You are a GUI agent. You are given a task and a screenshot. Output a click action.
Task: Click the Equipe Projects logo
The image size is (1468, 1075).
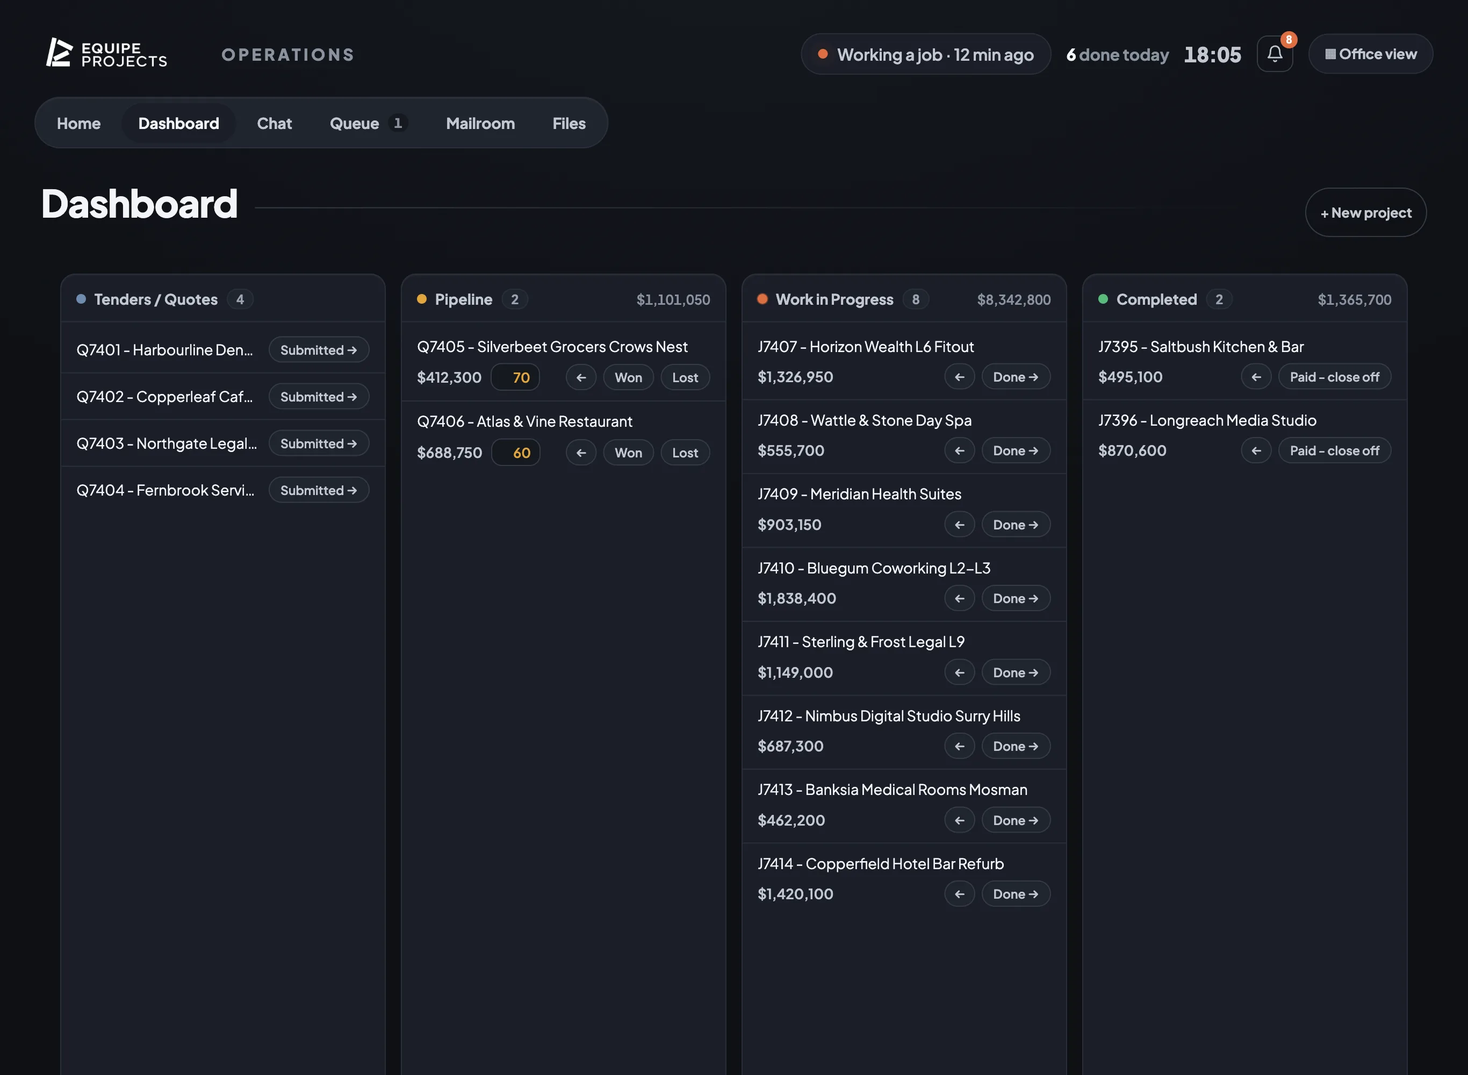click(x=107, y=54)
